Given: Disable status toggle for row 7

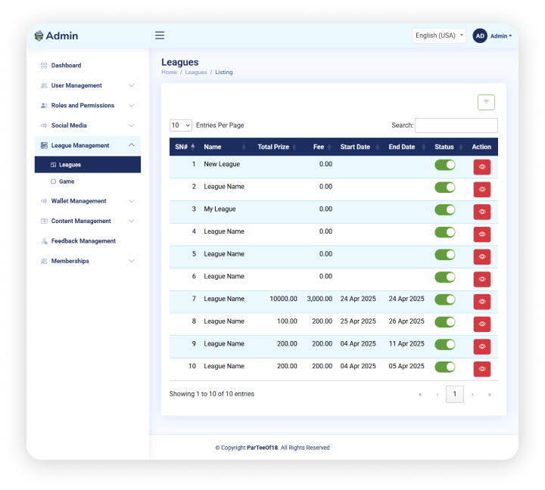Looking at the screenshot, I should coord(445,299).
